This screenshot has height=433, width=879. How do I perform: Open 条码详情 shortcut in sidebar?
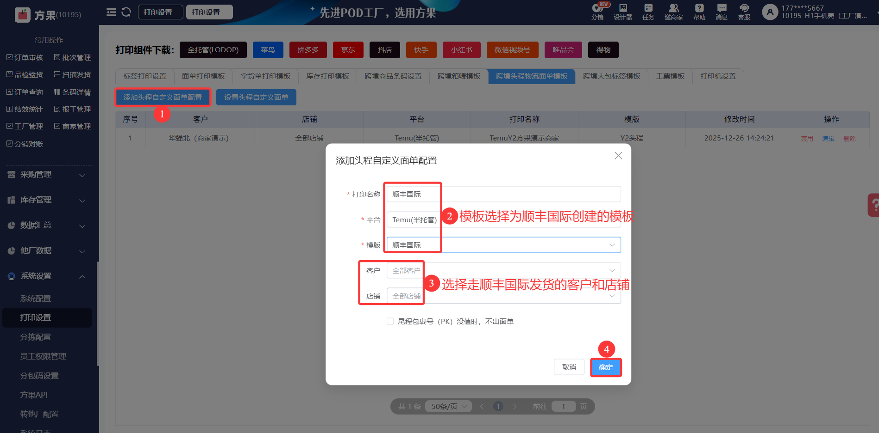[x=73, y=92]
